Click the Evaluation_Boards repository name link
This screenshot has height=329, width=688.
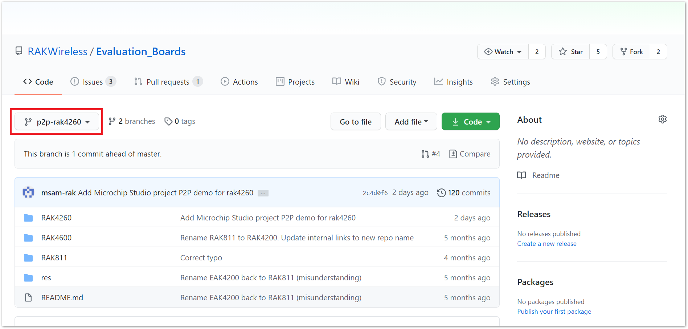pos(141,52)
